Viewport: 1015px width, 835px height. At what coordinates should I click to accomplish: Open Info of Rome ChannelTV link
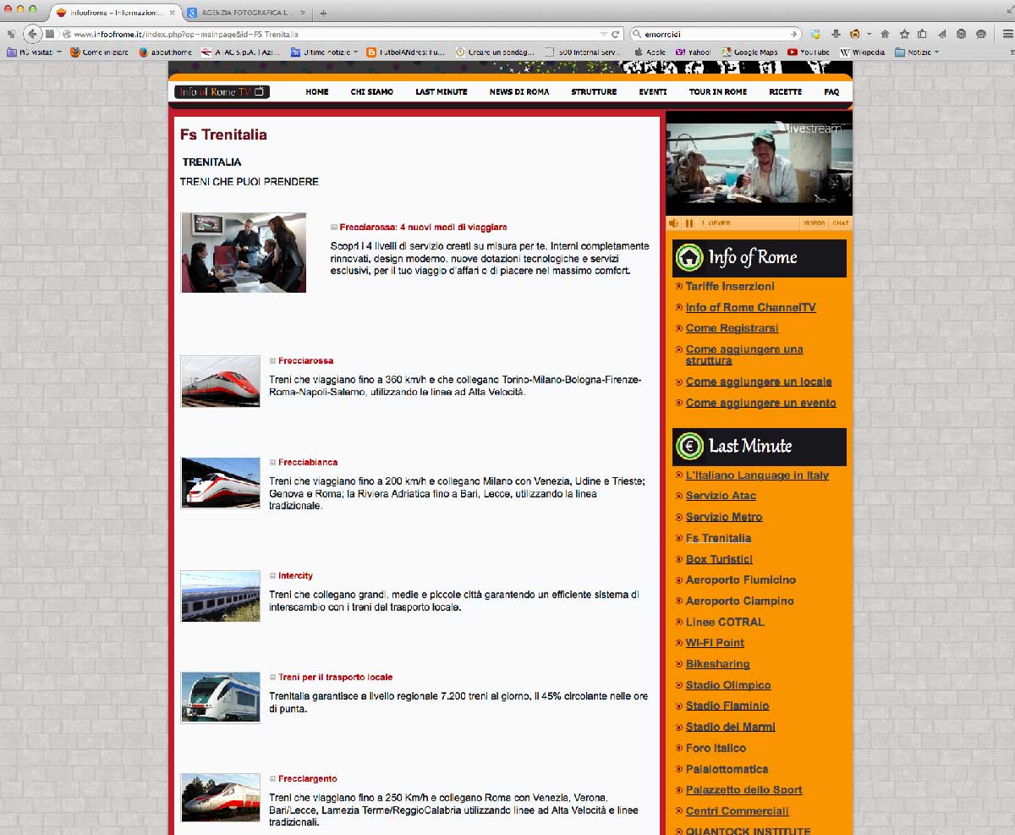click(x=751, y=308)
